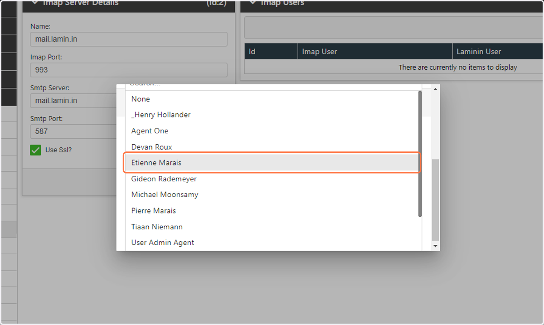Select Gideon Rademeyer option
Screen dimensions: 544x325
pos(272,179)
